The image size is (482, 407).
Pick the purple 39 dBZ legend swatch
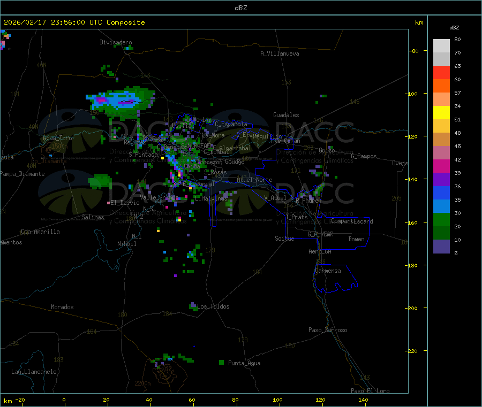coord(441,179)
